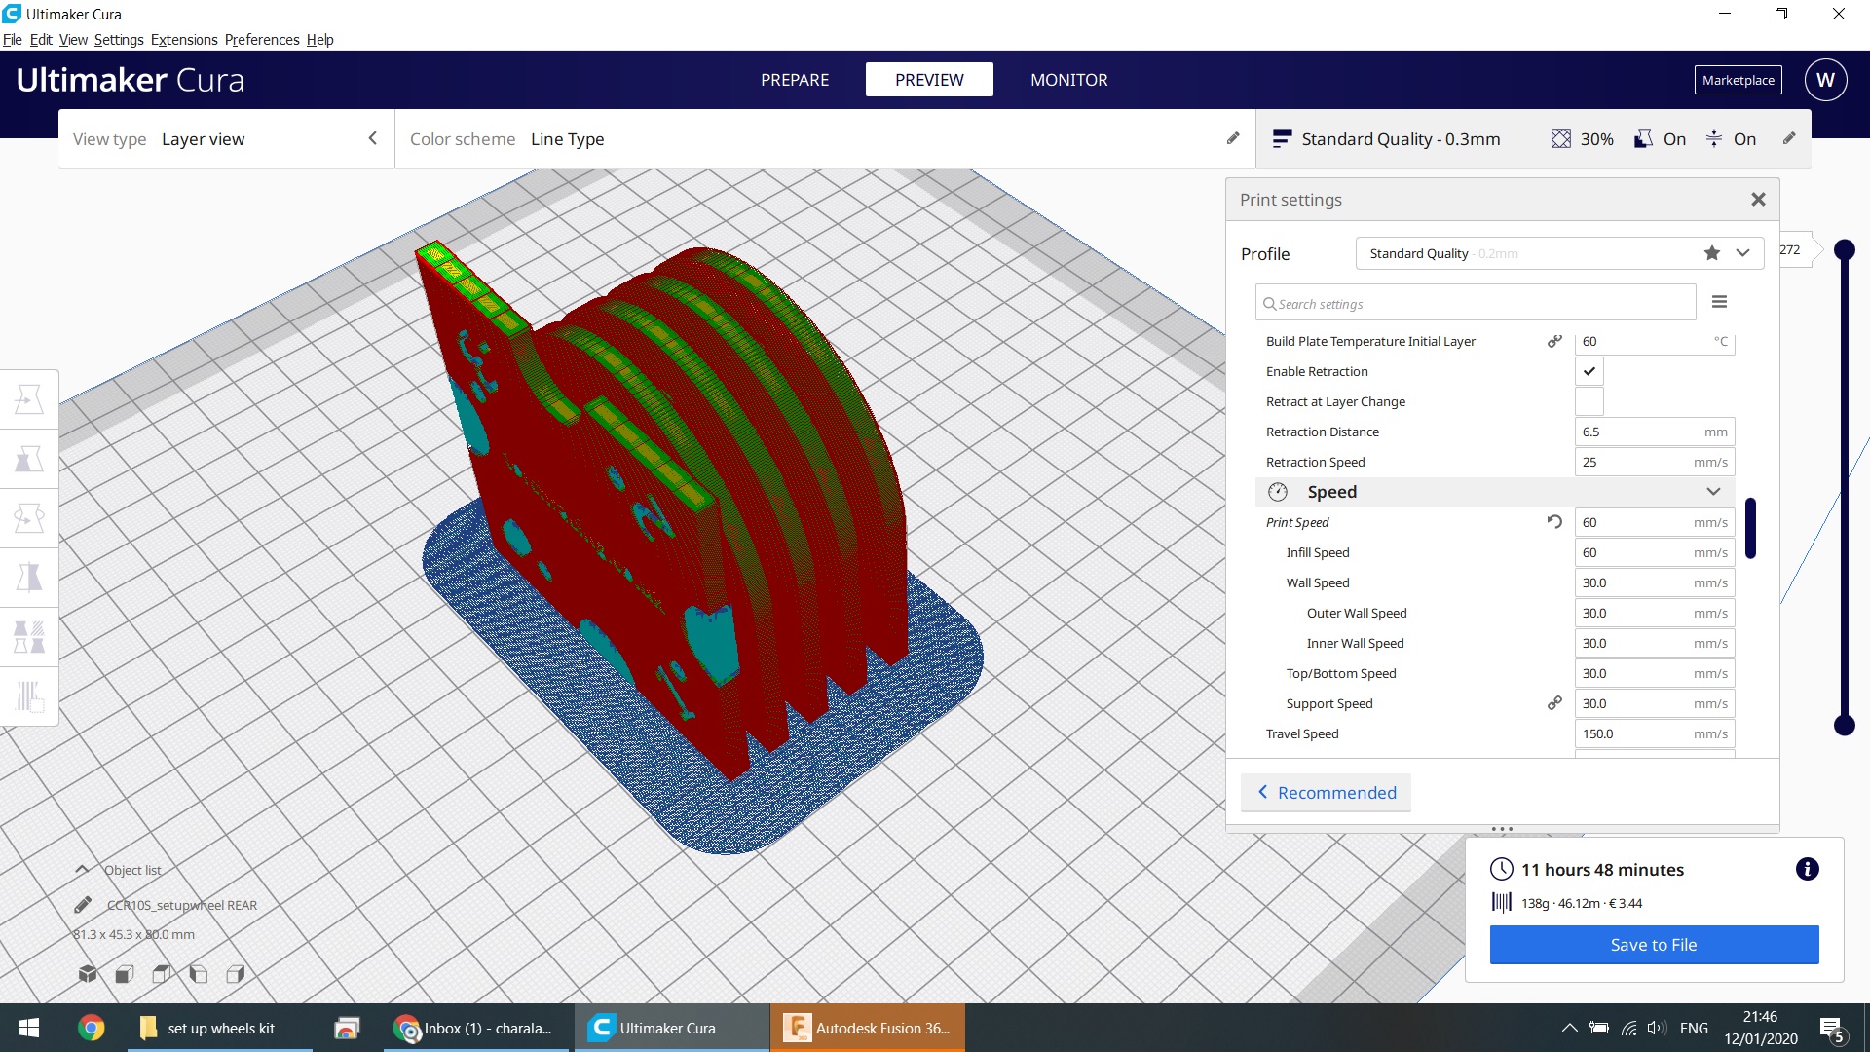Click the Print Speed value field
The image size is (1870, 1052).
(1655, 522)
